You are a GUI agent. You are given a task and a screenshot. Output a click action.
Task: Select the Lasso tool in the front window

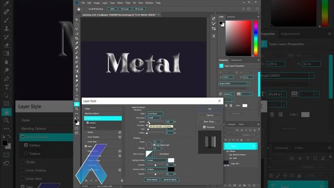[77, 29]
